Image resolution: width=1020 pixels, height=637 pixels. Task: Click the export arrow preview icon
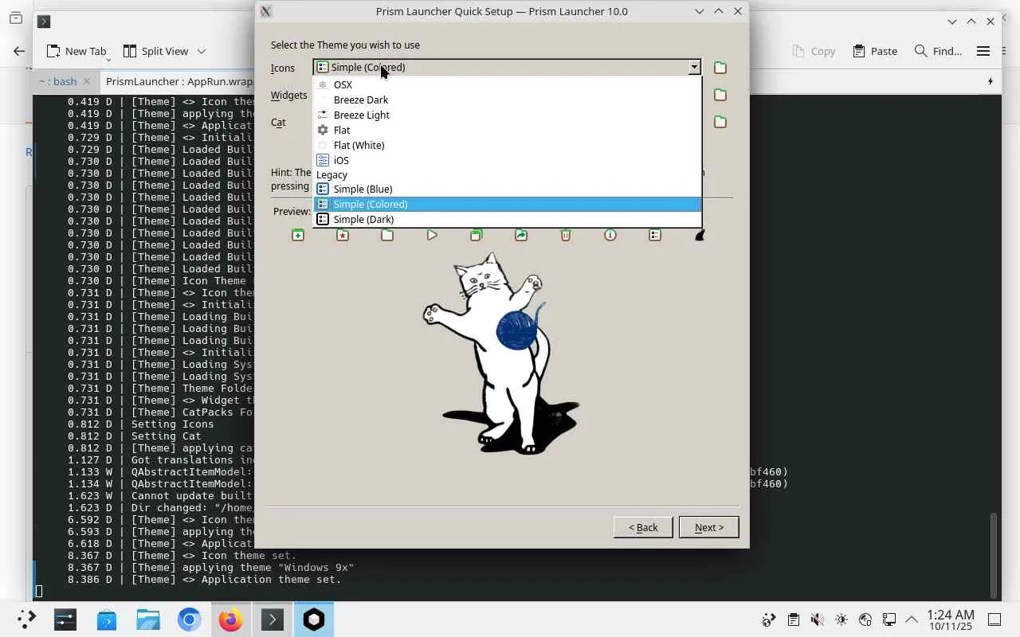521,235
